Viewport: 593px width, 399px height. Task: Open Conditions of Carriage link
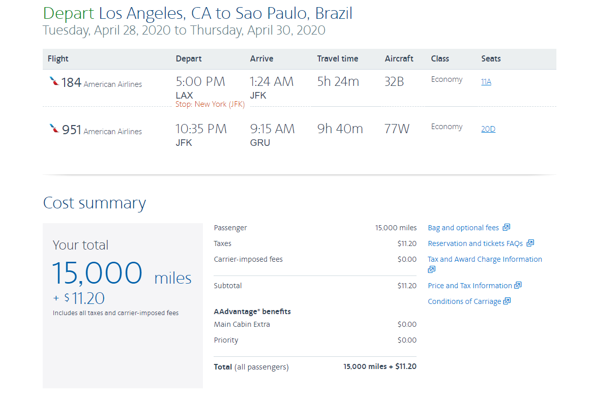coord(464,301)
